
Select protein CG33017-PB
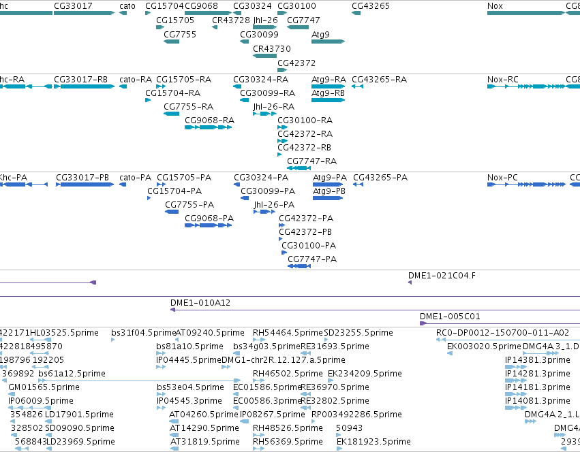tap(82, 178)
